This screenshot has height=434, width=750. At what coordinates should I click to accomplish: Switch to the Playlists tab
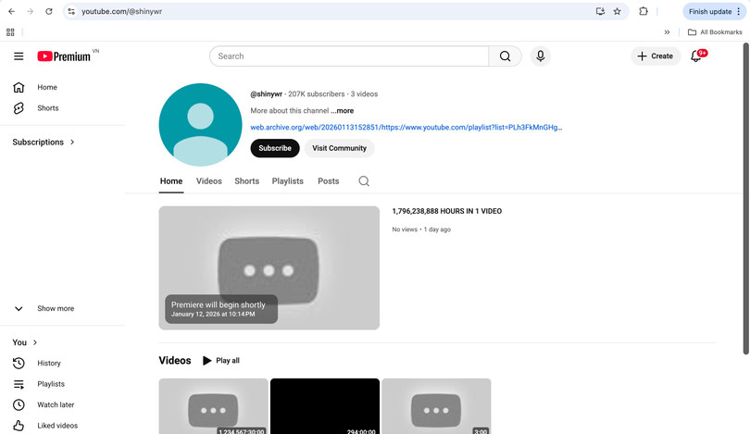[x=287, y=181]
